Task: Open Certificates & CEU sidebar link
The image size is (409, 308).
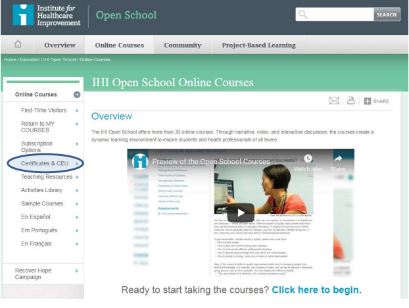Action: pos(45,163)
